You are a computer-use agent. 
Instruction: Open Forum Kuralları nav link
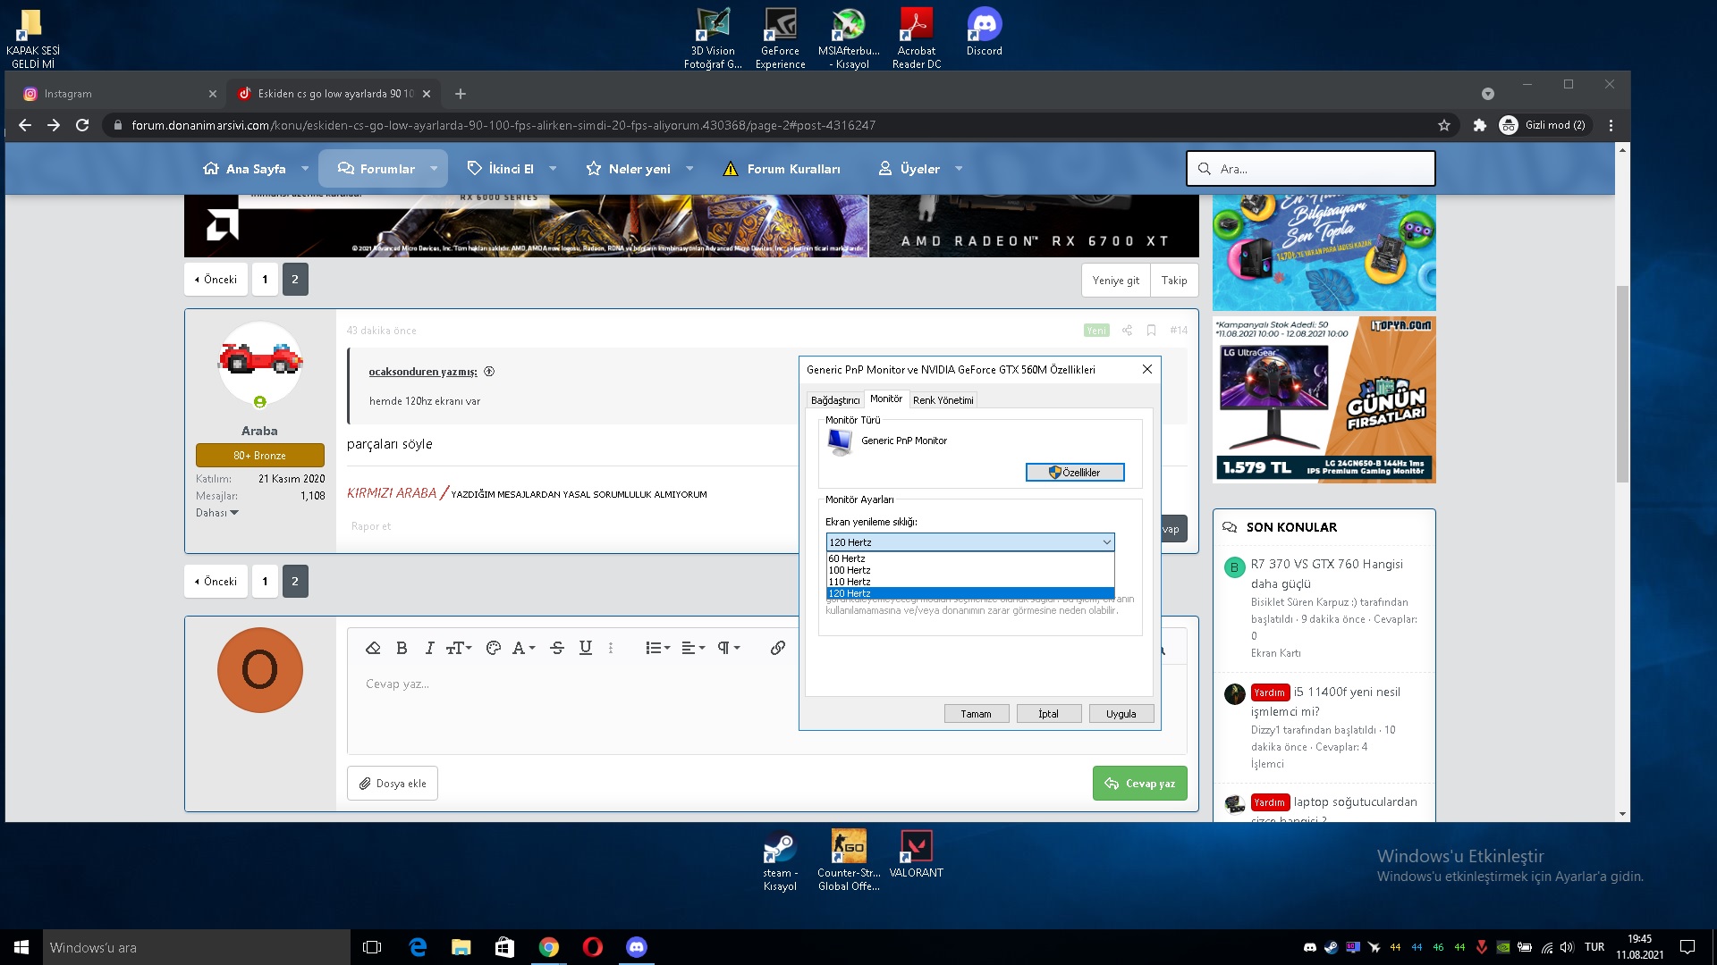pos(782,169)
